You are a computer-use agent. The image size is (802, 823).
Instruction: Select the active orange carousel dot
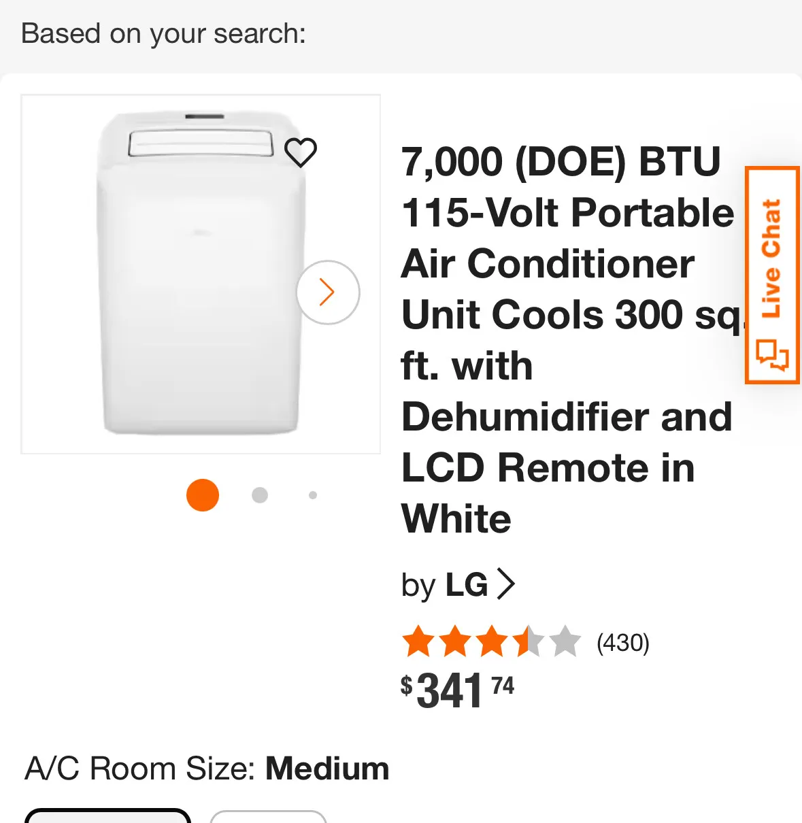203,495
